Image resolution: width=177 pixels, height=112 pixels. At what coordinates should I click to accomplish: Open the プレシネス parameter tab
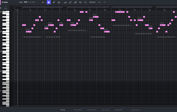(78, 110)
